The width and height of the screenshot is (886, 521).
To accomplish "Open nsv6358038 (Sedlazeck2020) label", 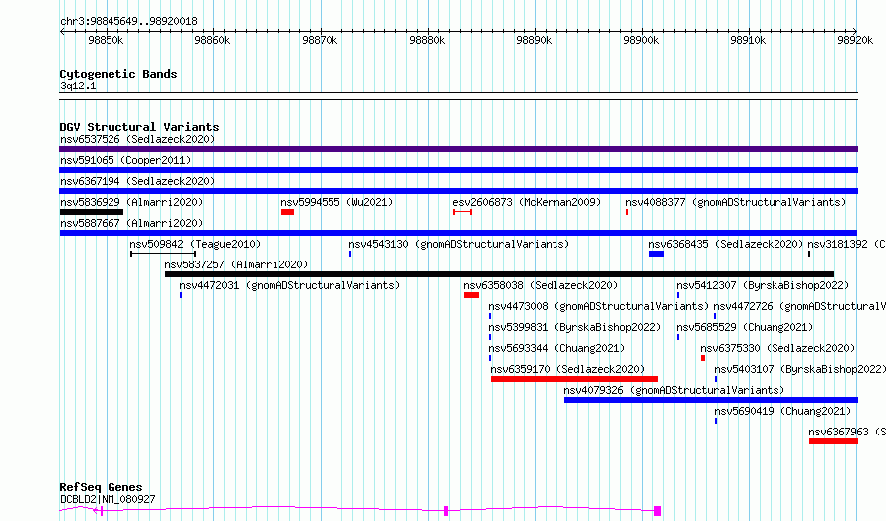I will [x=541, y=285].
